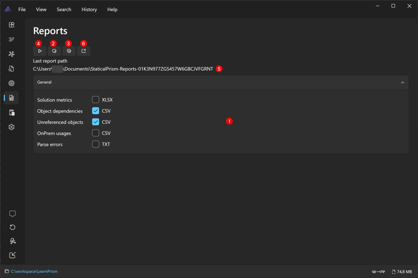Open the File menu

coord(22,10)
